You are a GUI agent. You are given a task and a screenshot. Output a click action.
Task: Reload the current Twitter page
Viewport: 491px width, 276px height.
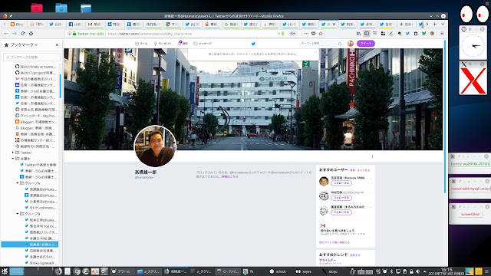22,34
